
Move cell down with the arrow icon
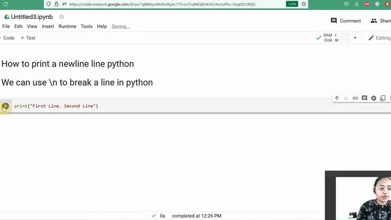pos(346,98)
